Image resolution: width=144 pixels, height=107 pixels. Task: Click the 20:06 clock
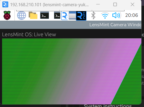coord(132,15)
